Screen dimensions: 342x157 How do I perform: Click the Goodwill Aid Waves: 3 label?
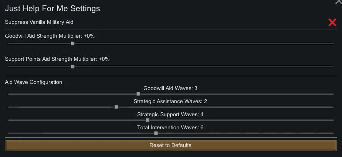tap(170, 89)
